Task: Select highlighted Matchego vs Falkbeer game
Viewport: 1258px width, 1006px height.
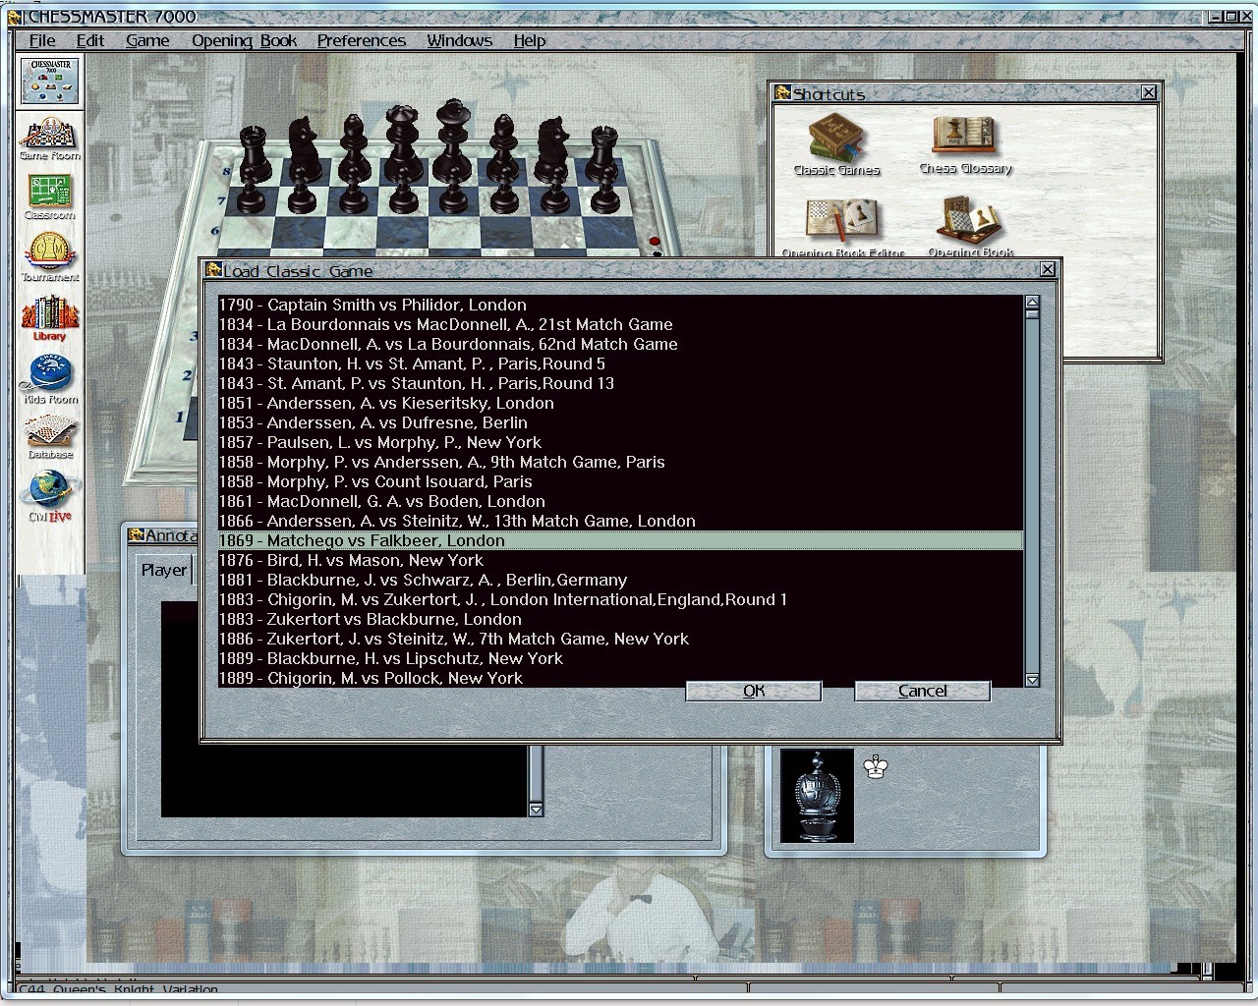Action: tap(620, 540)
